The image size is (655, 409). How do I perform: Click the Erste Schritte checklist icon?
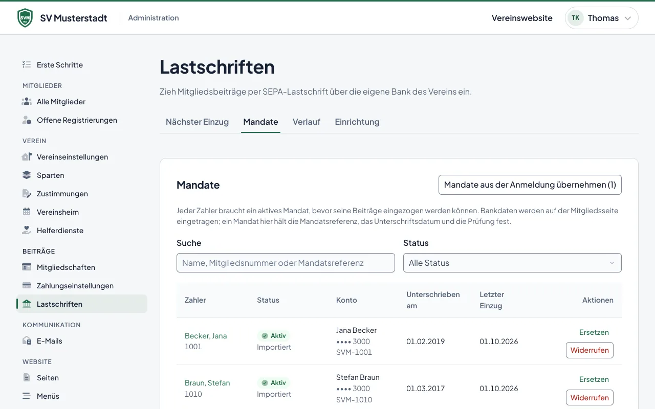(27, 65)
